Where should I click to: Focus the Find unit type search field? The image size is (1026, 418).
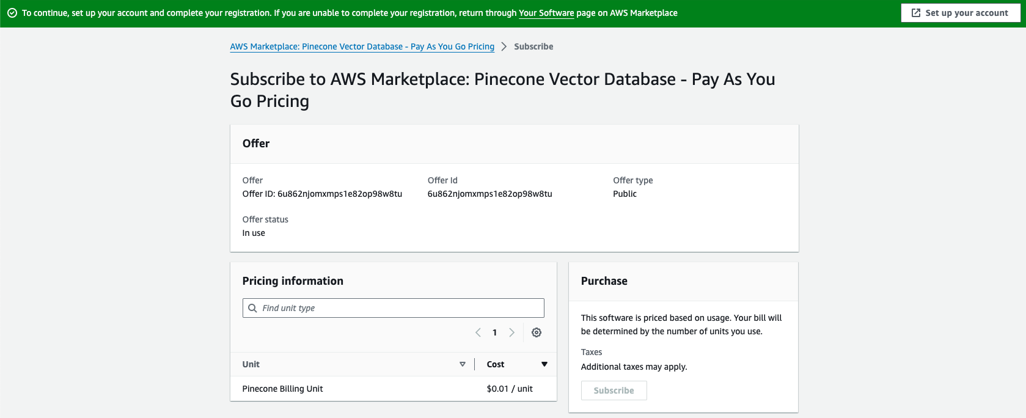[x=400, y=308]
